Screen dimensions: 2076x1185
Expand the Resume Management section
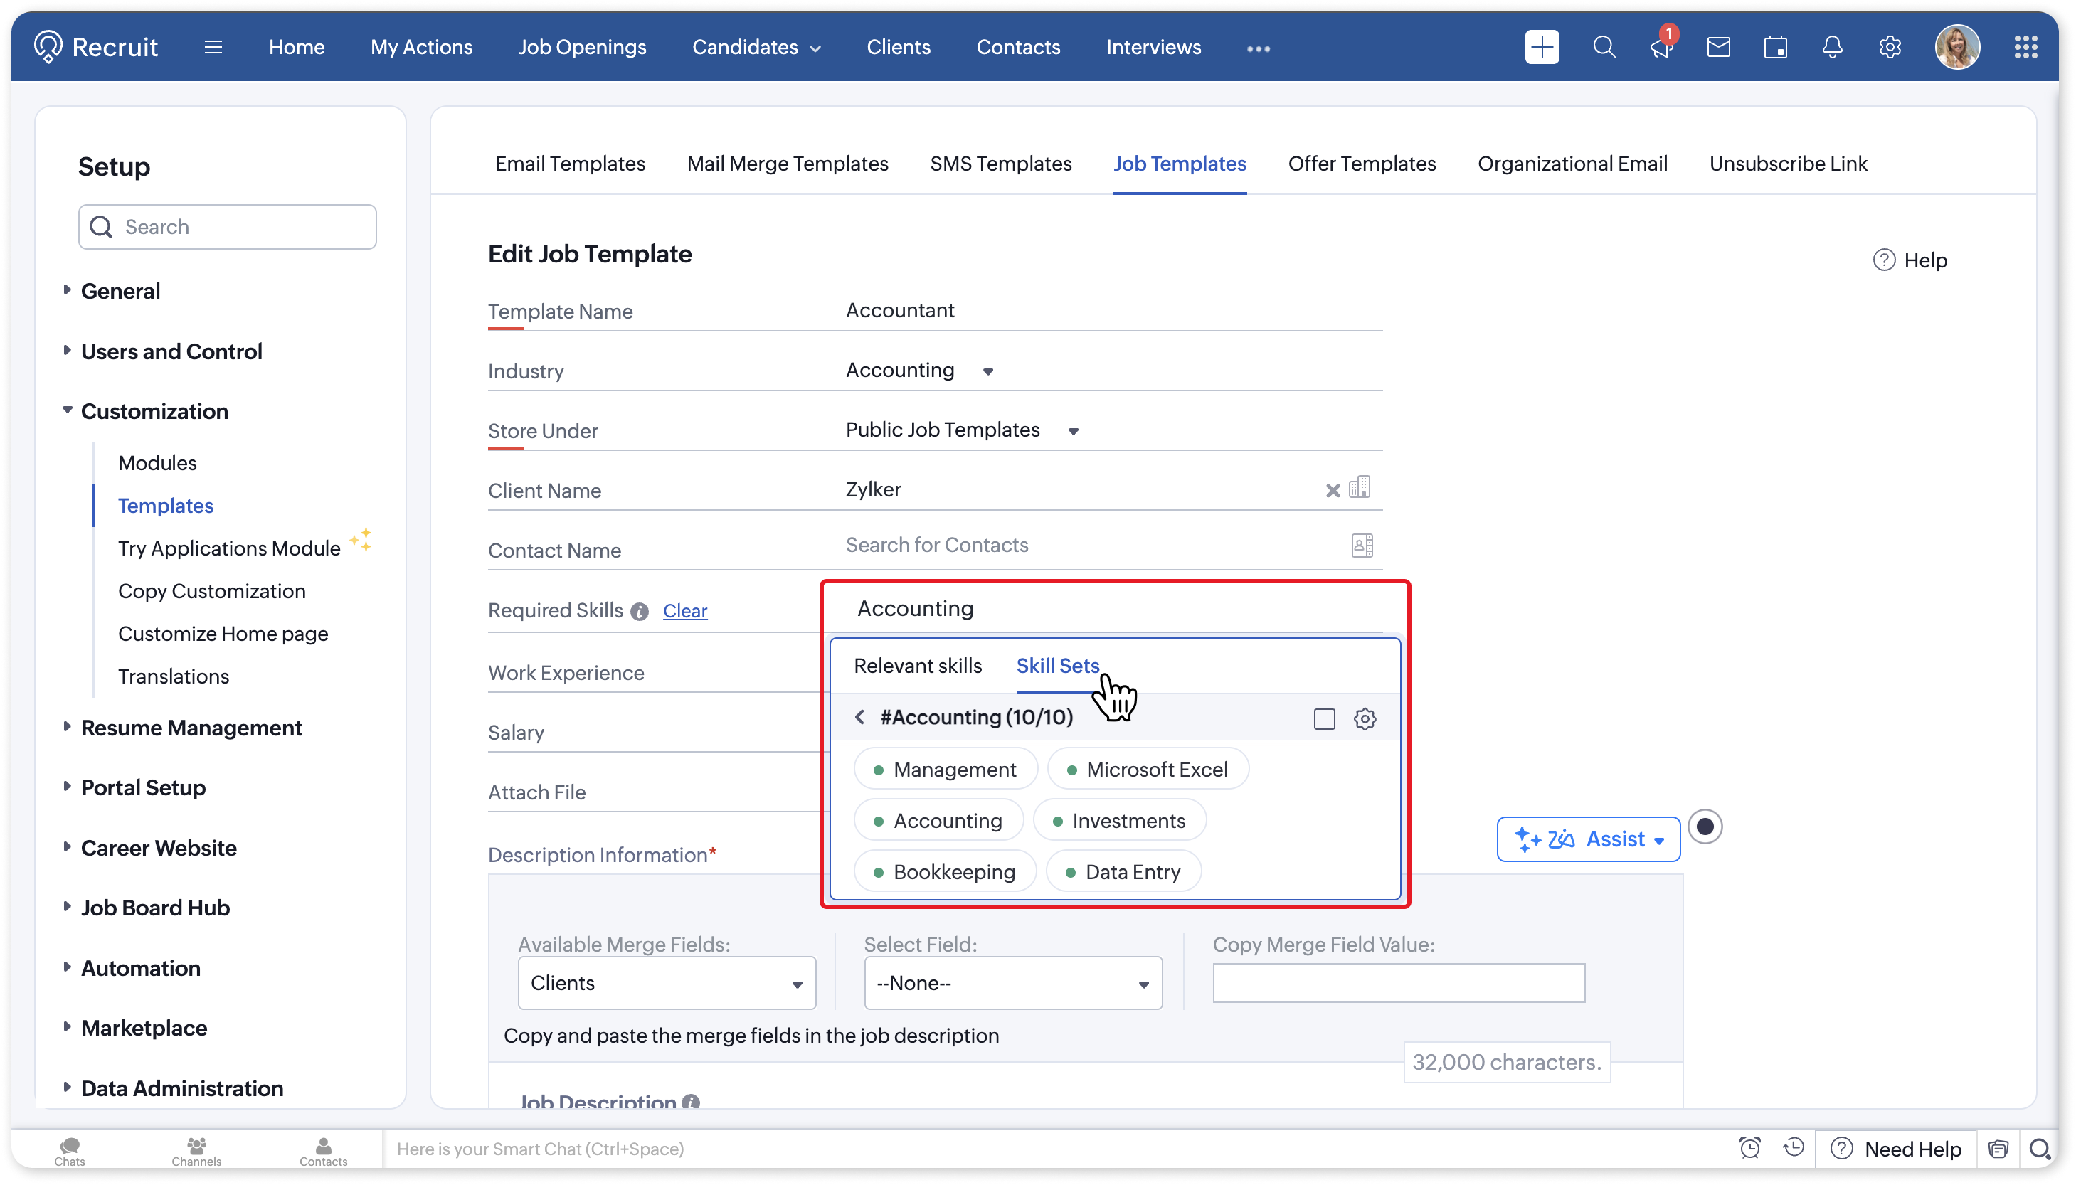click(191, 728)
